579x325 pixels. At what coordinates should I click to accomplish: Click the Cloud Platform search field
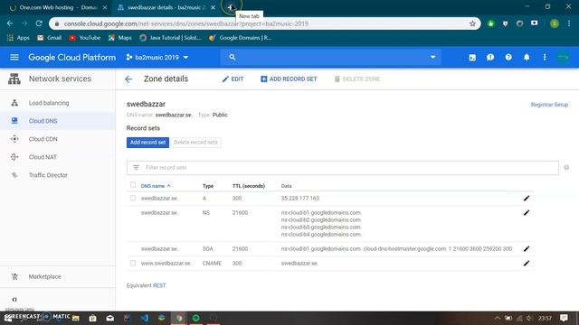tap(331, 57)
